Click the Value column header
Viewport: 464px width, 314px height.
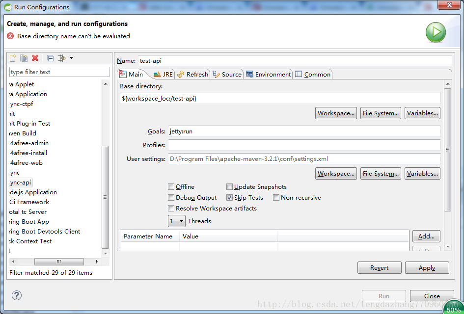click(229, 236)
